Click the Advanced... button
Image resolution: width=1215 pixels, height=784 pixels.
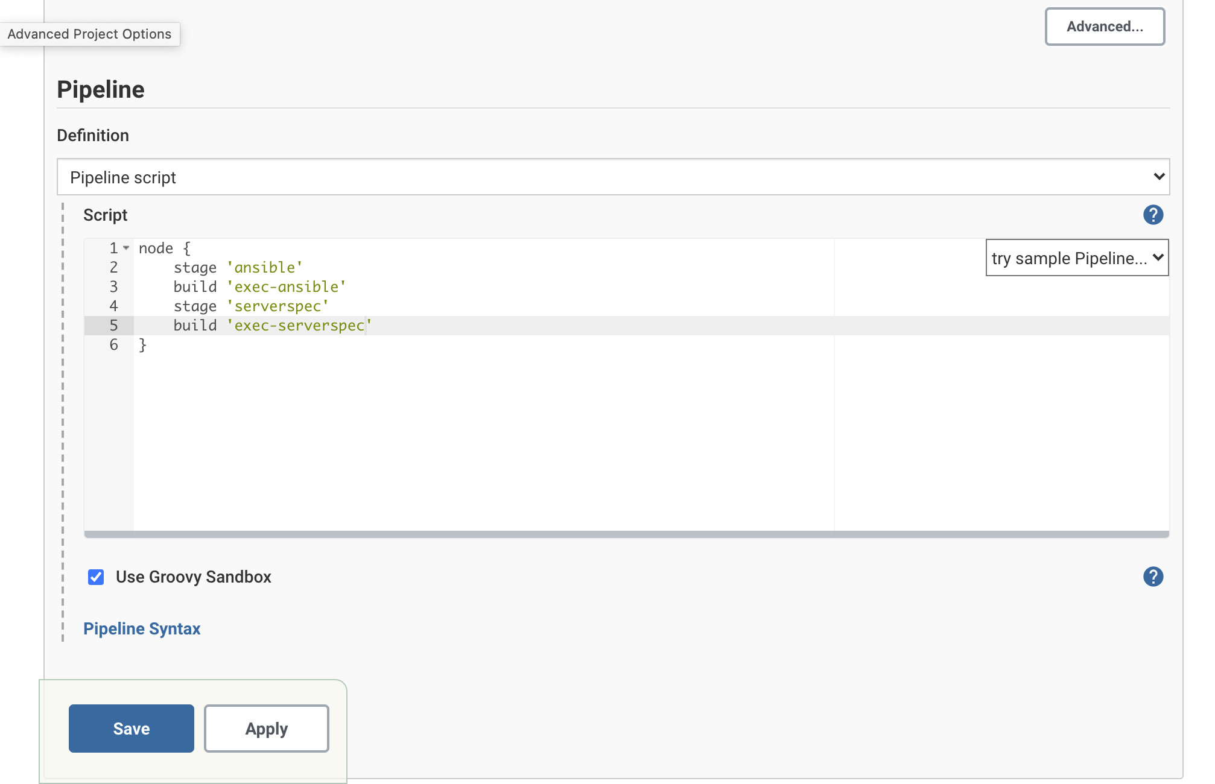tap(1104, 27)
